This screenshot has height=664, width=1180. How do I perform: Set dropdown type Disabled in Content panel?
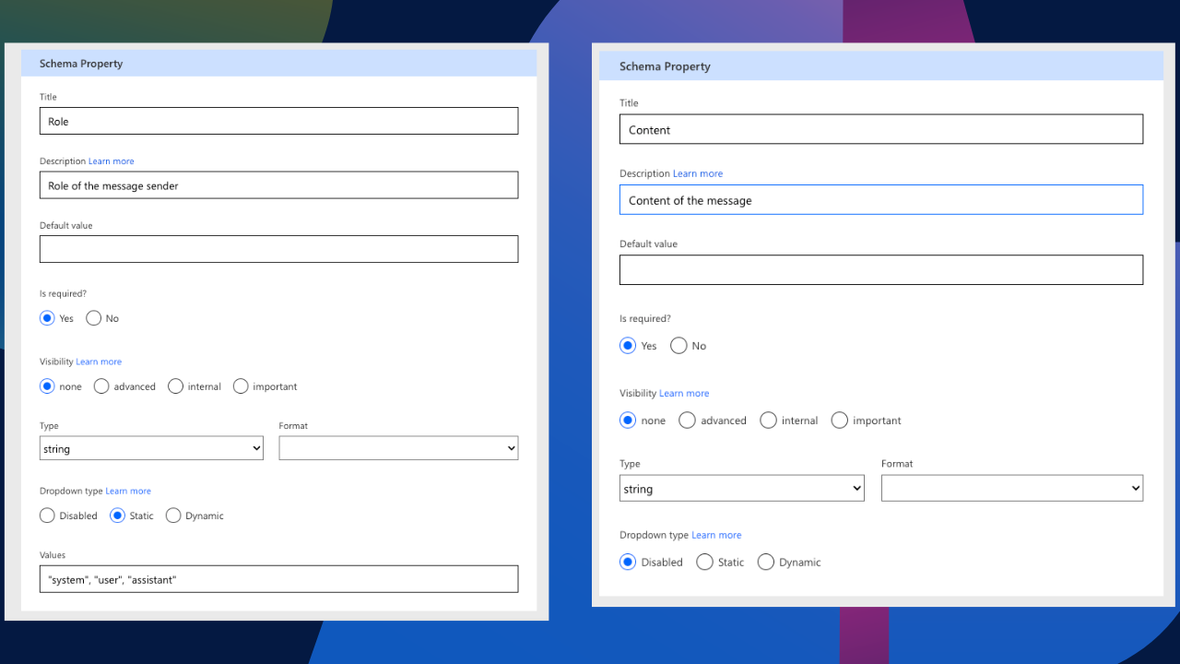coord(628,562)
